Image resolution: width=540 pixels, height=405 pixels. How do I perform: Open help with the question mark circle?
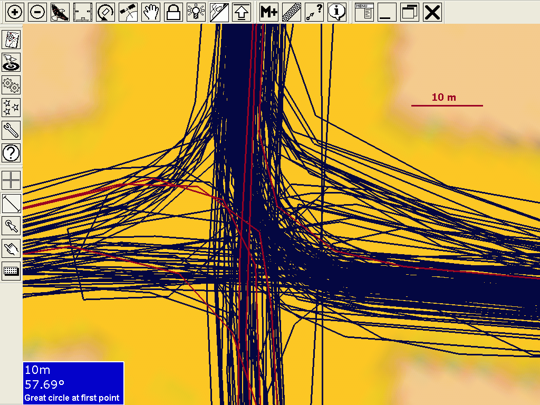[x=11, y=153]
